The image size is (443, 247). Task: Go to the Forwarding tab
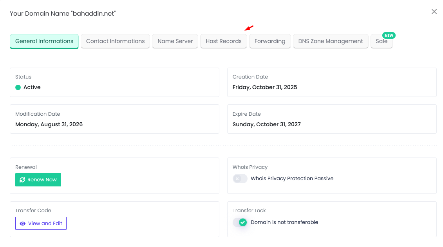point(270,41)
